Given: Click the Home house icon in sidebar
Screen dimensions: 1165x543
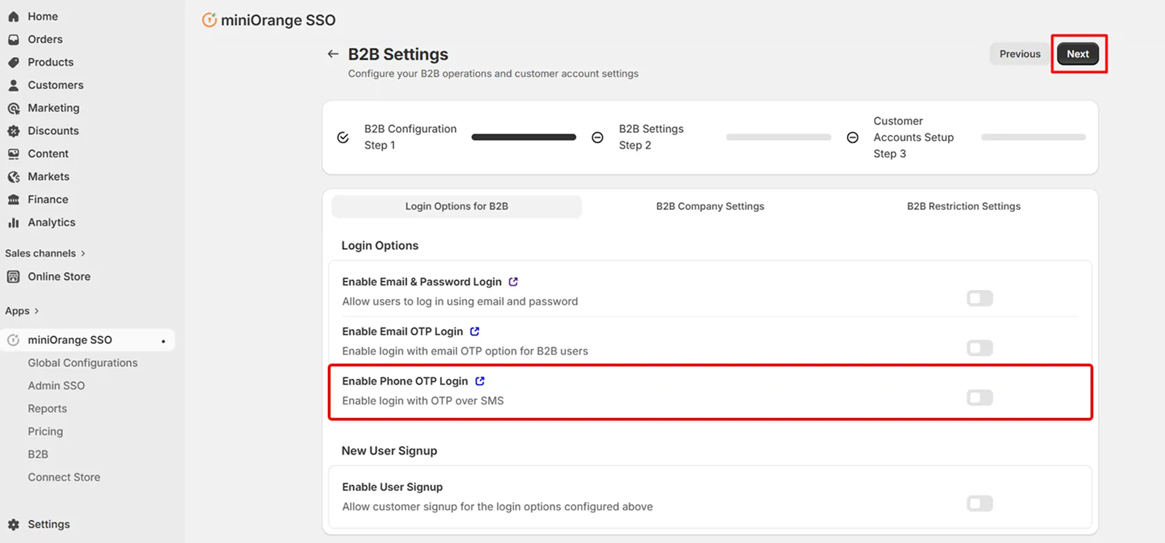Looking at the screenshot, I should (13, 17).
